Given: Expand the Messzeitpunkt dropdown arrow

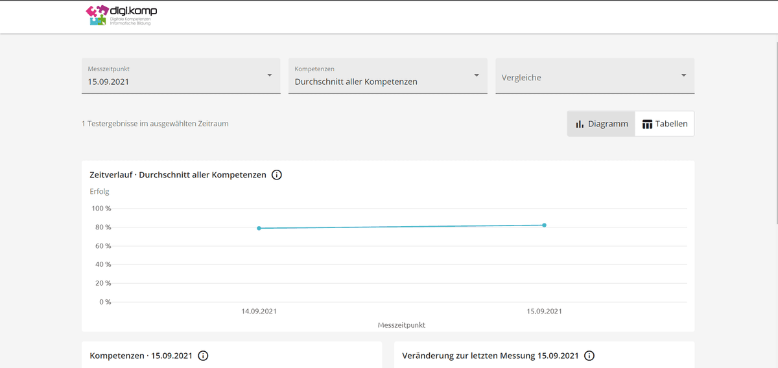Looking at the screenshot, I should pyautogui.click(x=270, y=76).
